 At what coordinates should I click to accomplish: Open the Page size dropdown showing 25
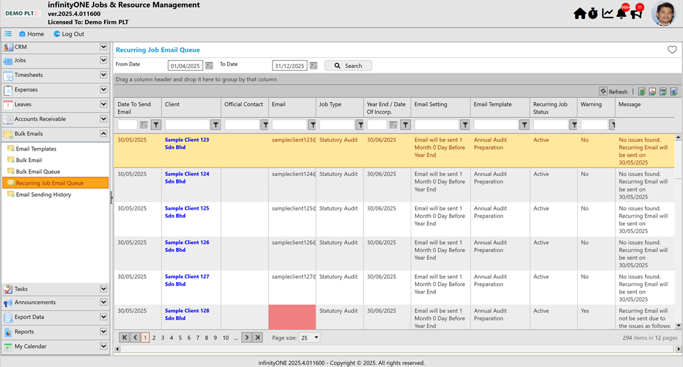310,337
